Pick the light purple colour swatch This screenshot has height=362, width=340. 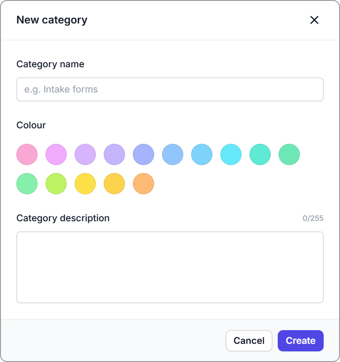85,154
